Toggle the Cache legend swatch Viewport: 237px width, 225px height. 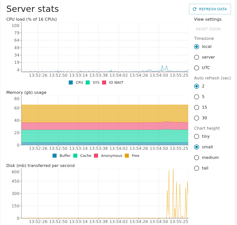tap(75, 156)
